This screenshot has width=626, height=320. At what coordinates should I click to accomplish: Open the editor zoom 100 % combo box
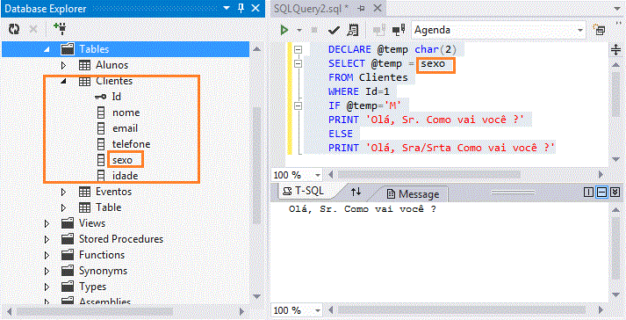click(x=297, y=175)
